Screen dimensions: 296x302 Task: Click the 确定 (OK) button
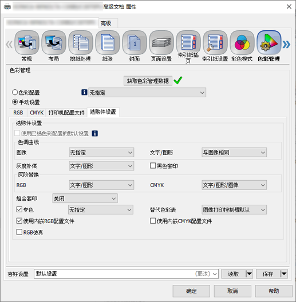[x=191, y=291]
